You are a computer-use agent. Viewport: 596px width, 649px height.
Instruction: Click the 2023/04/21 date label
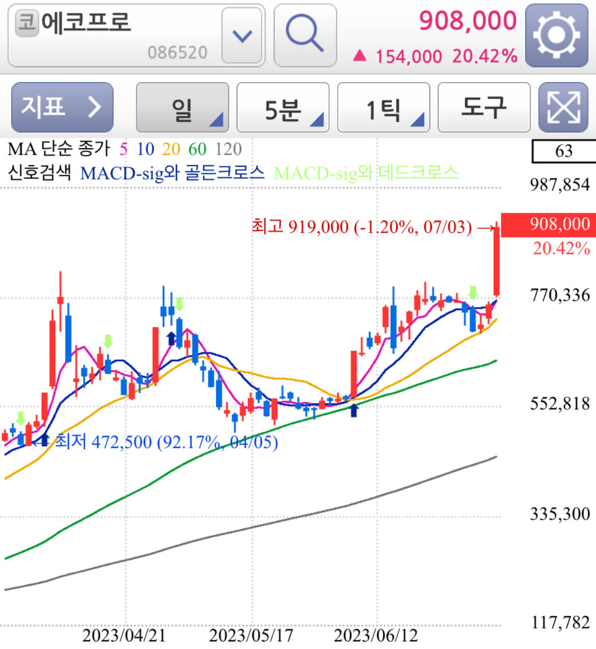tap(124, 636)
